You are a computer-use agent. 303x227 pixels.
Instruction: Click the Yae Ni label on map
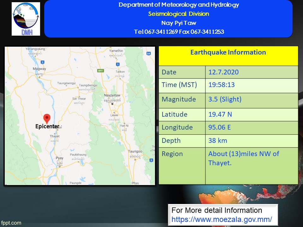(x=124, y=126)
